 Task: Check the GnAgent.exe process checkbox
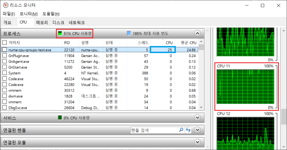pos(4,61)
